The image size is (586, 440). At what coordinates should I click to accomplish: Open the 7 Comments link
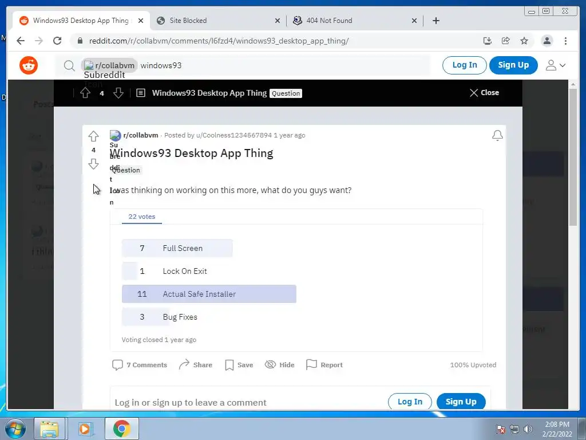(140, 365)
